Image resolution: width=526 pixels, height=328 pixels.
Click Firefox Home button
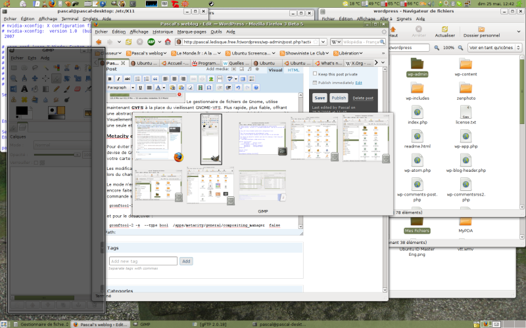168,42
